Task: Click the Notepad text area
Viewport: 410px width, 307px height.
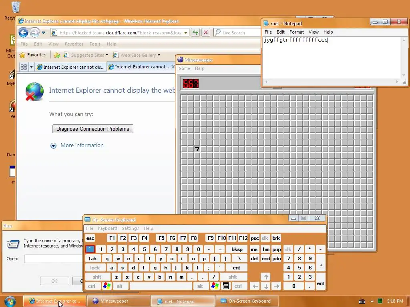Action: click(x=332, y=58)
